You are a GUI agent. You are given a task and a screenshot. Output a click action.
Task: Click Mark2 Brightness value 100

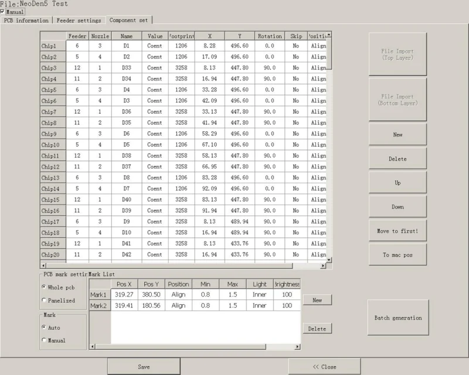287,306
